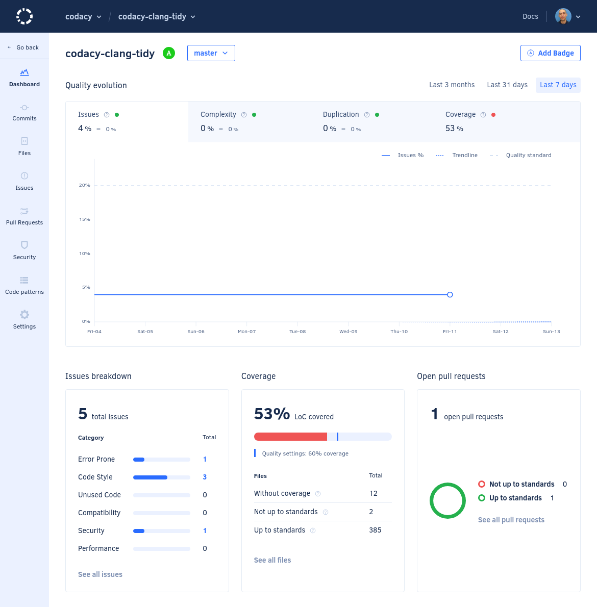This screenshot has height=607, width=597.
Task: Click the green Up to standards circle
Action: pyautogui.click(x=482, y=498)
